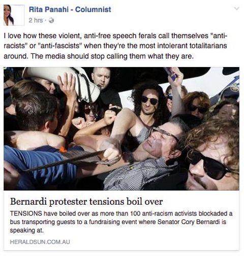This screenshot has height=256, width=244.
Task: Open the post options chevron menu
Action: [x=236, y=8]
